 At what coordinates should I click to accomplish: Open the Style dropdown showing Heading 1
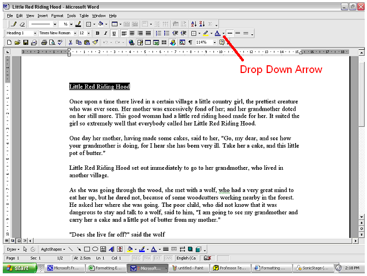click(x=35, y=33)
